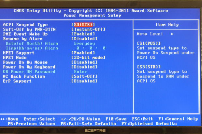
Task: Click the alarm seconds value field
Action: (x=104, y=48)
